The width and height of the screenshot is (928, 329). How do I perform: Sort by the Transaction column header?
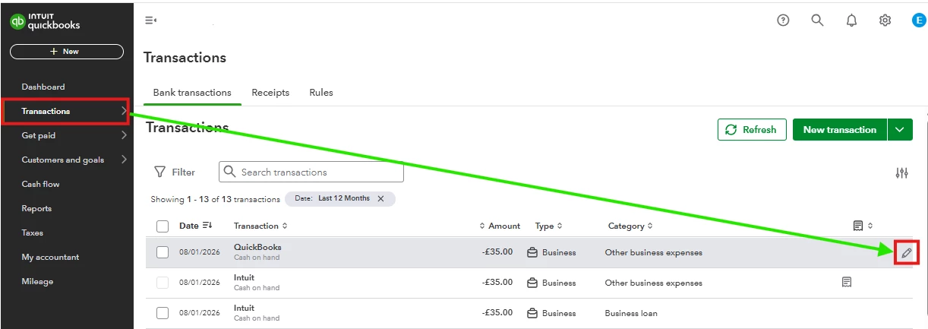point(260,226)
